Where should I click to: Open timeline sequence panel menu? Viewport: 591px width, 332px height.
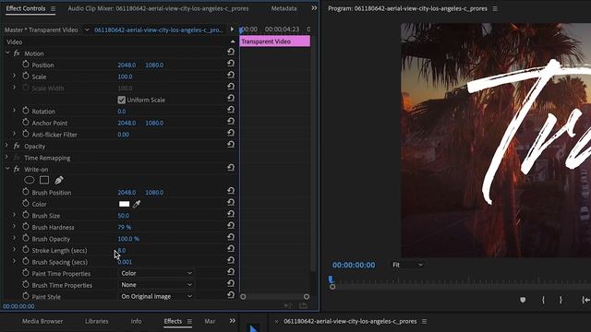[424, 322]
